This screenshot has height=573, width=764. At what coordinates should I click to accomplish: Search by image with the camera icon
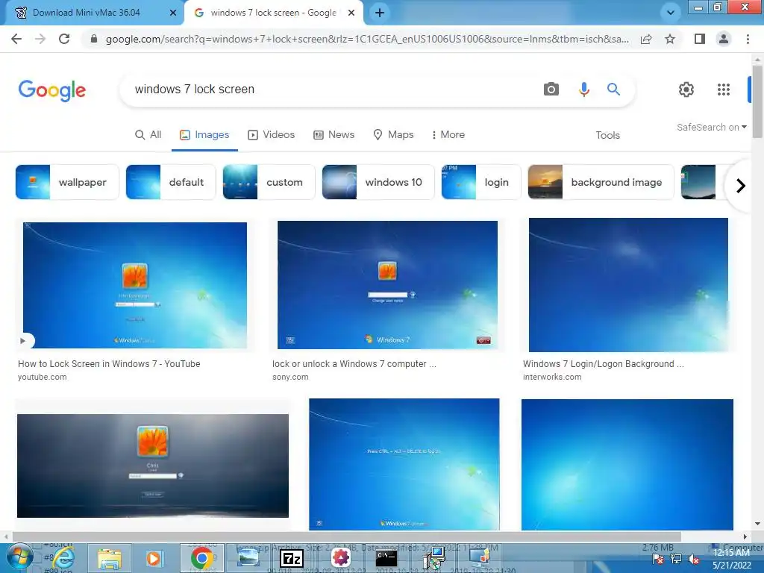coord(551,90)
